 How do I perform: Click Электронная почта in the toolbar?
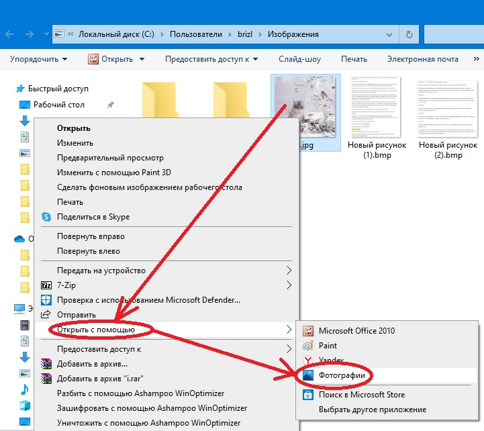(422, 59)
